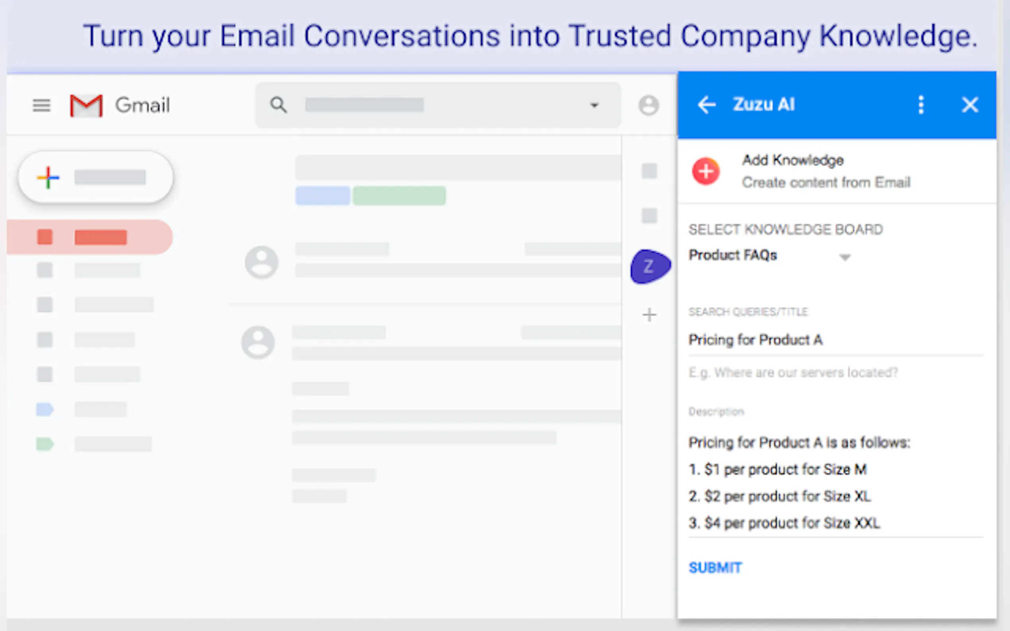The width and height of the screenshot is (1010, 631).
Task: Click the search magnifier icon
Action: 278,105
